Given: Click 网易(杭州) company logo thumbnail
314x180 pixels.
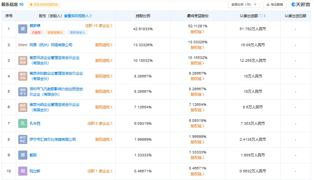Looking at the screenshot, I should coord(23,45).
